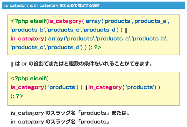Click the closing "): ?>" in the second code block

pyautogui.click(x=17, y=96)
